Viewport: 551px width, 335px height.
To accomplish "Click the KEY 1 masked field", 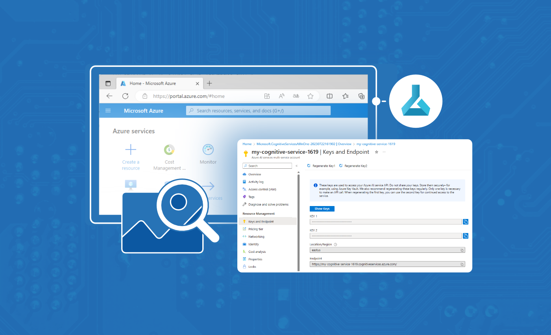I will pos(386,222).
